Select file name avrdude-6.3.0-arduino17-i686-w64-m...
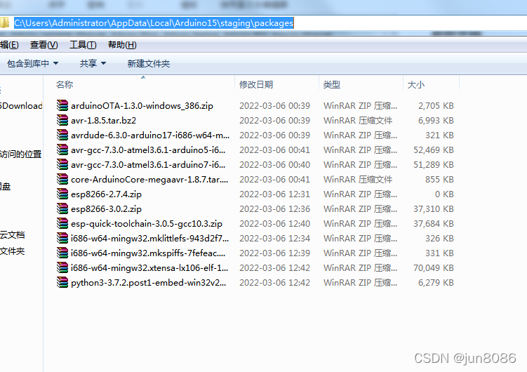The image size is (527, 372). (150, 135)
